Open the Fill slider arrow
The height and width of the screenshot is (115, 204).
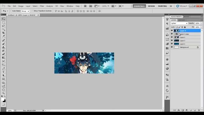pyautogui.click(x=201, y=27)
